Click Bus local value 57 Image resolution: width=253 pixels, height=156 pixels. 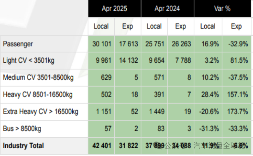pos(108,129)
